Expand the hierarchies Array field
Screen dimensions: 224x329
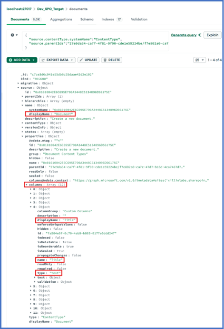coord(22,101)
